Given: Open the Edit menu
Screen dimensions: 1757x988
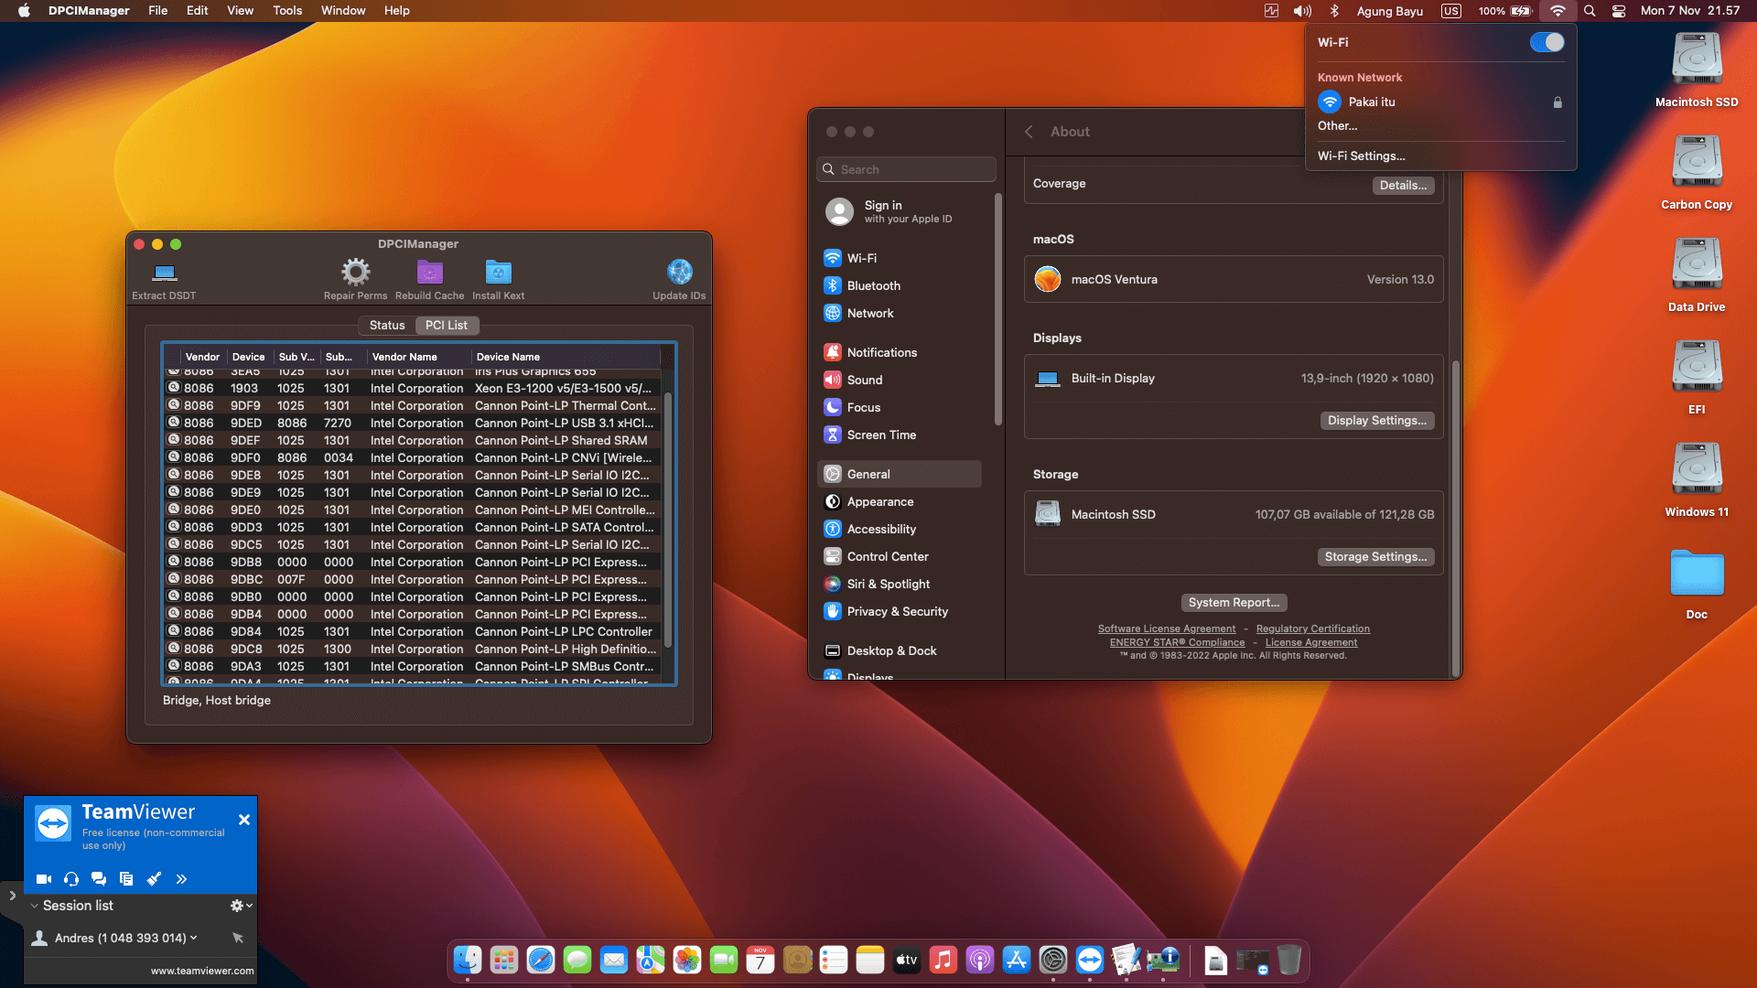Looking at the screenshot, I should [x=197, y=11].
